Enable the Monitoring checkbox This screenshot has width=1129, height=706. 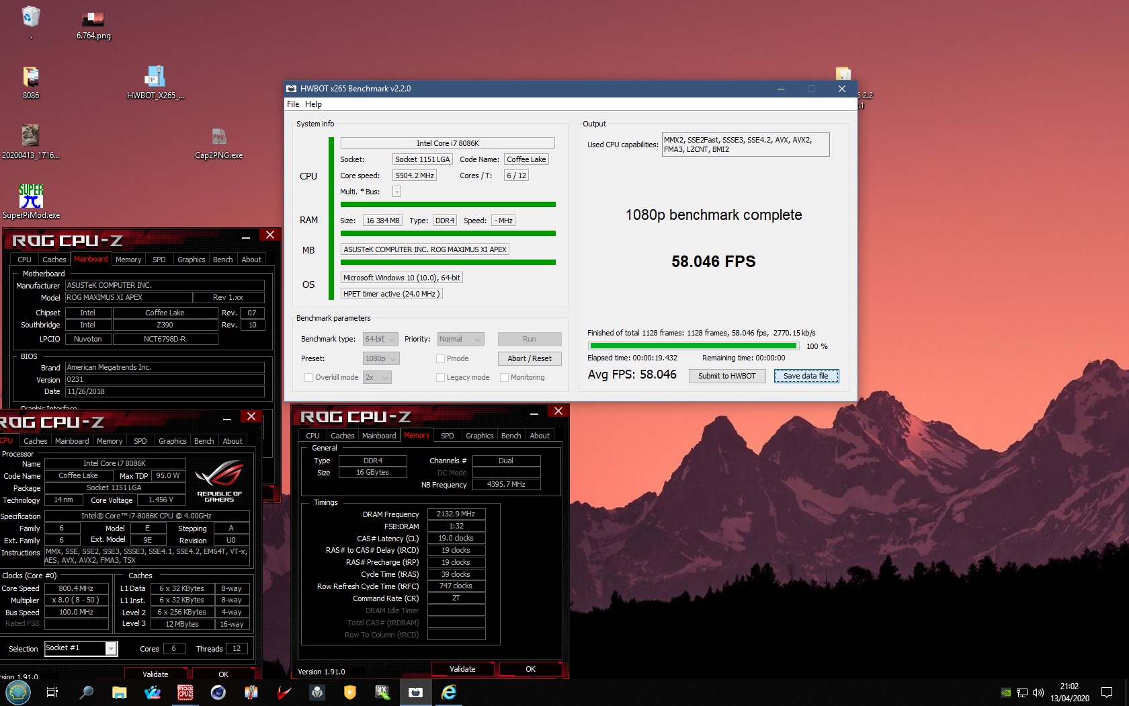(x=505, y=378)
